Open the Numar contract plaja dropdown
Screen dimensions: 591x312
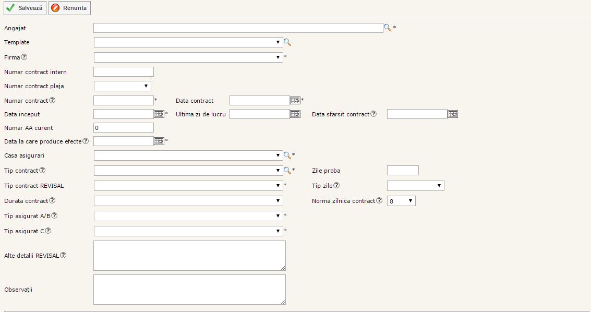(x=123, y=86)
